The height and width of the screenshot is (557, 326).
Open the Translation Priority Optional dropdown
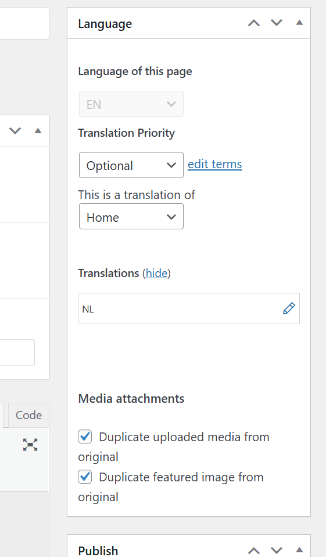click(131, 165)
